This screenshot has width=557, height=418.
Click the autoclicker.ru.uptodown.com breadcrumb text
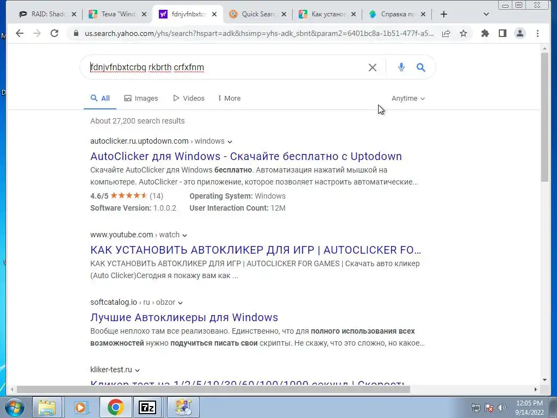pos(139,141)
